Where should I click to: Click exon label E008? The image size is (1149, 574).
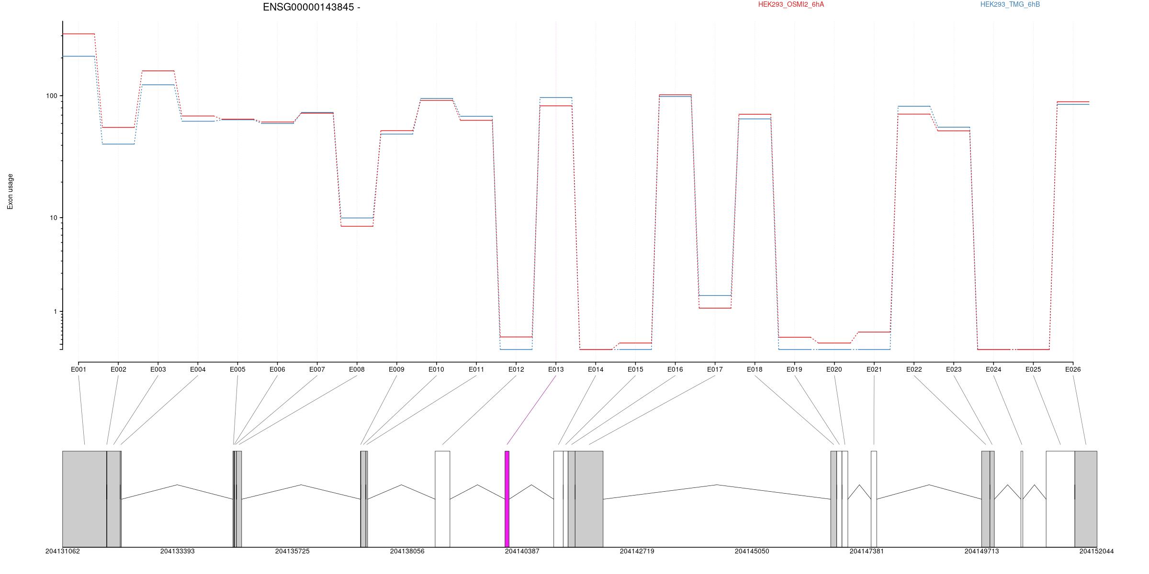[x=357, y=369]
